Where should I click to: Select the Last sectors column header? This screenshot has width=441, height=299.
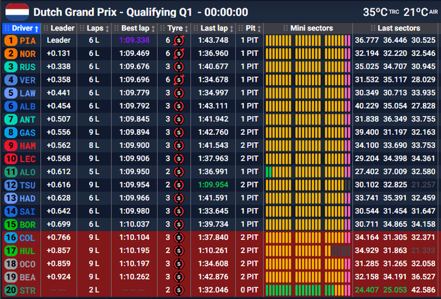click(x=398, y=29)
